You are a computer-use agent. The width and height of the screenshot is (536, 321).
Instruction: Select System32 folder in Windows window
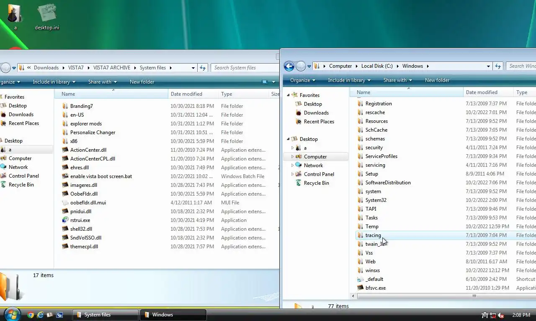click(376, 200)
